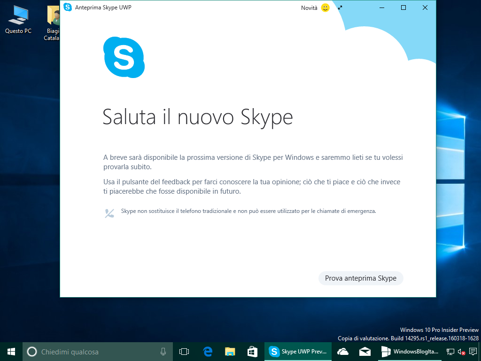Click the heading Saluta il nuovo Skype
Screen dimensions: 481x361
(x=198, y=118)
